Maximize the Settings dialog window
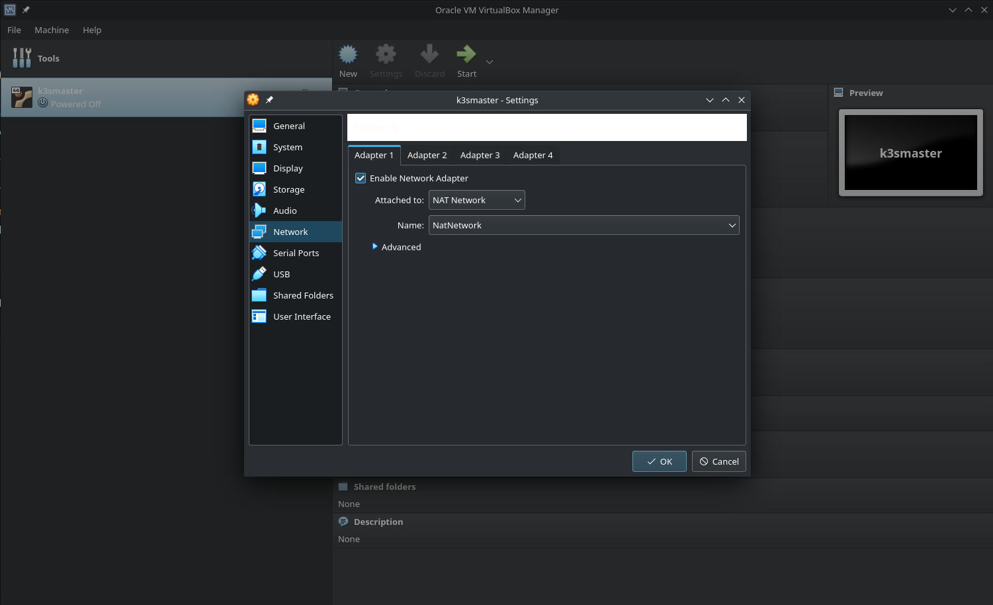Viewport: 993px width, 605px height. tap(726, 100)
